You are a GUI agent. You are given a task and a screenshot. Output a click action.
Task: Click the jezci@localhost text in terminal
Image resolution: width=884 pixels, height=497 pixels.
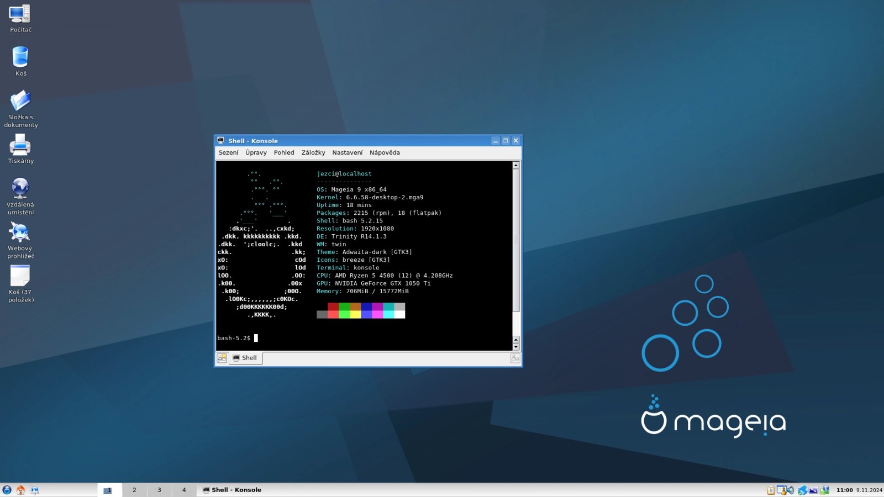point(344,174)
